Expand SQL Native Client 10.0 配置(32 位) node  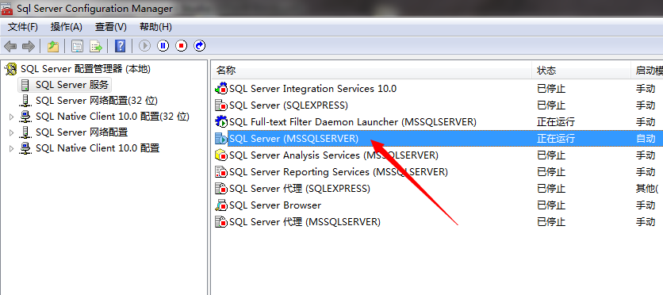click(11, 117)
